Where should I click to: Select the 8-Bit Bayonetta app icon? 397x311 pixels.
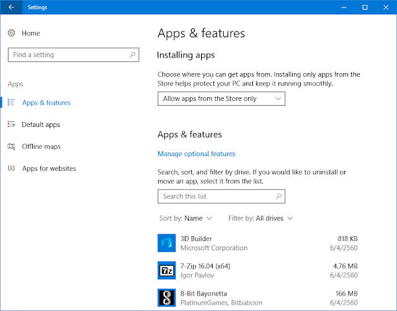tap(166, 298)
